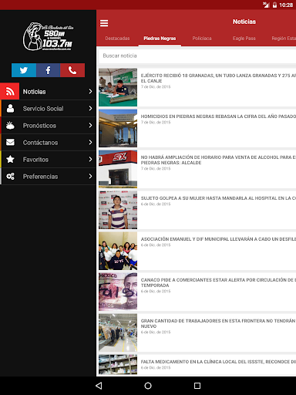
Task: Open the CANACO pide a comerciantes article
Action: (218, 282)
